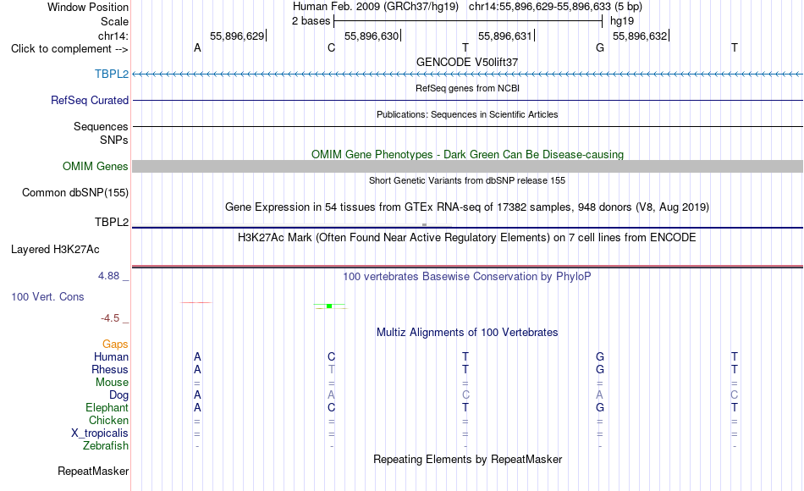This screenshot has width=804, height=491.
Task: Select the Dog alignment row label
Action: (x=118, y=395)
